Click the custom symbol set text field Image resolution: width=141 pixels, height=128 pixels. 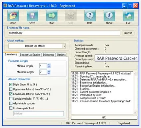tap(39, 114)
